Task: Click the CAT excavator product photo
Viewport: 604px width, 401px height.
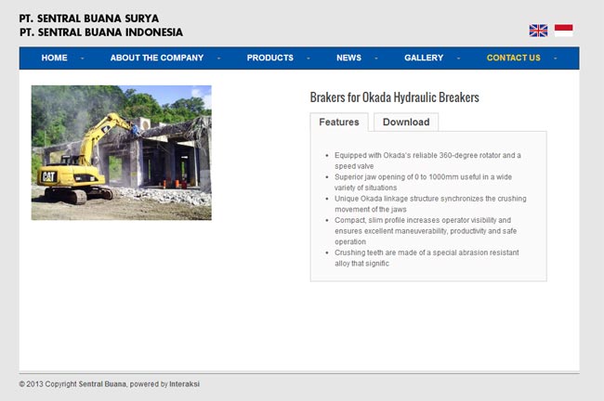Action: (122, 153)
